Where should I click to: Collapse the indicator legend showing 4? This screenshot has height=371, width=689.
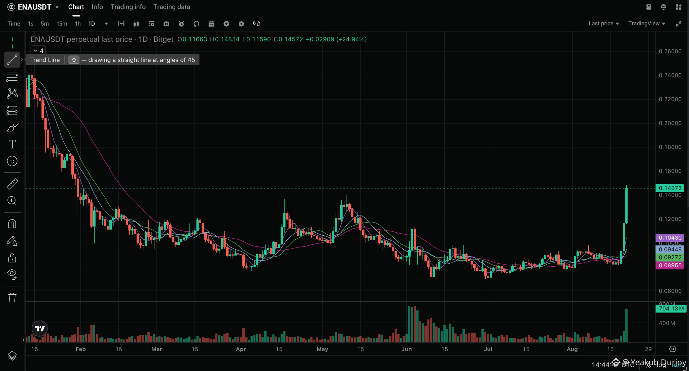click(38, 50)
